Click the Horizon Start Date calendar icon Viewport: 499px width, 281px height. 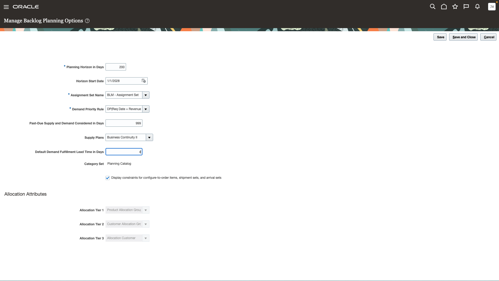[144, 81]
